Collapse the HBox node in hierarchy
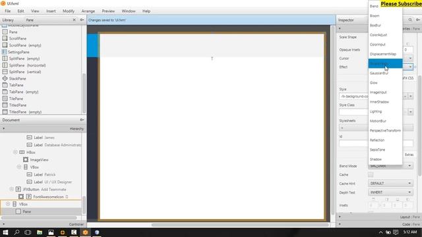The height and width of the screenshot is (237, 422). click(x=15, y=152)
